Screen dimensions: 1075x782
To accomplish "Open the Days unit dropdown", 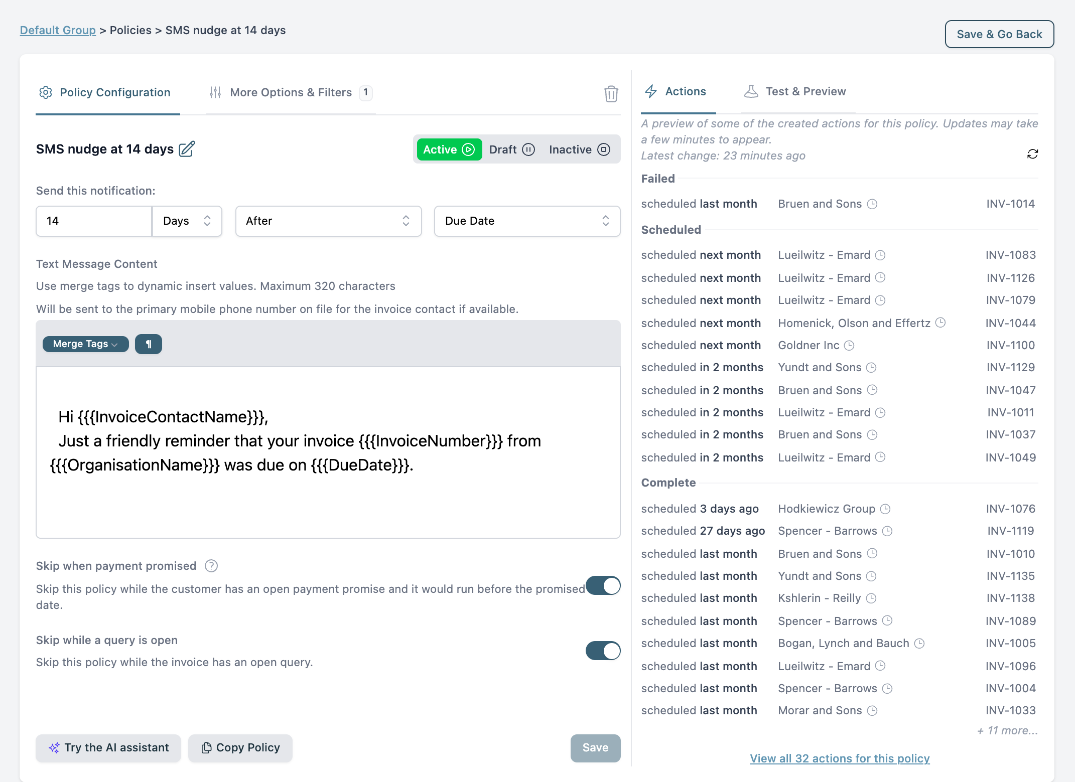I will [x=187, y=221].
